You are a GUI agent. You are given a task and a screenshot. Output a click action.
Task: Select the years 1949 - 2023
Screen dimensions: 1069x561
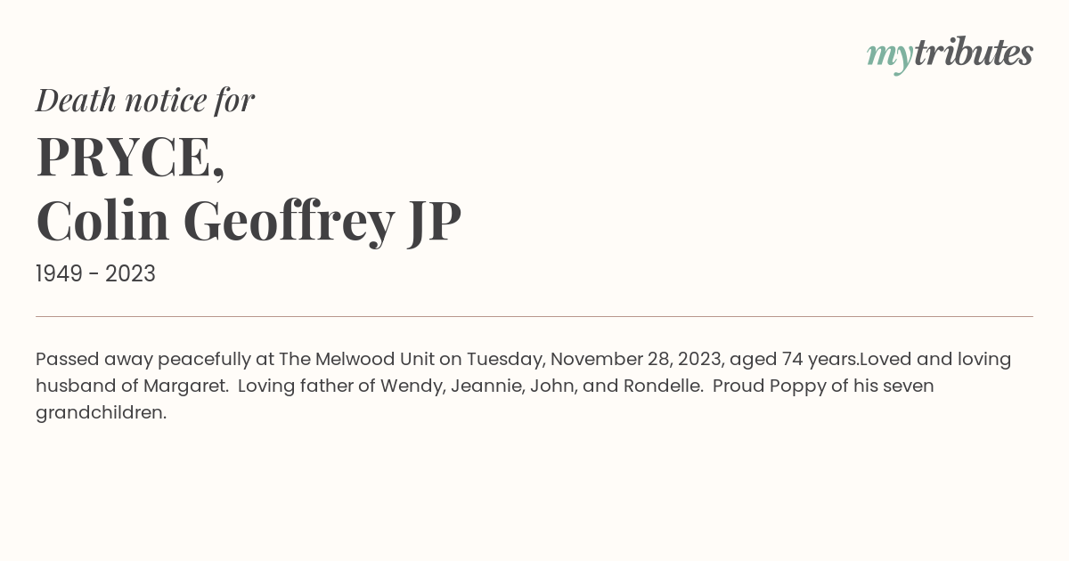[95, 274]
